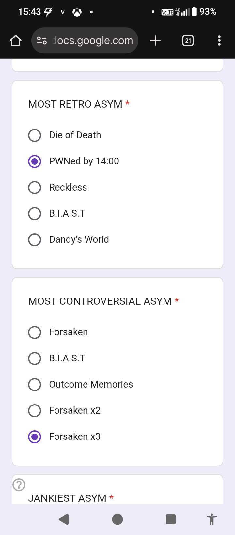The image size is (235, 535).
Task: Pick B.I.A.S.T under Most Retro Asym
Action: (35, 214)
